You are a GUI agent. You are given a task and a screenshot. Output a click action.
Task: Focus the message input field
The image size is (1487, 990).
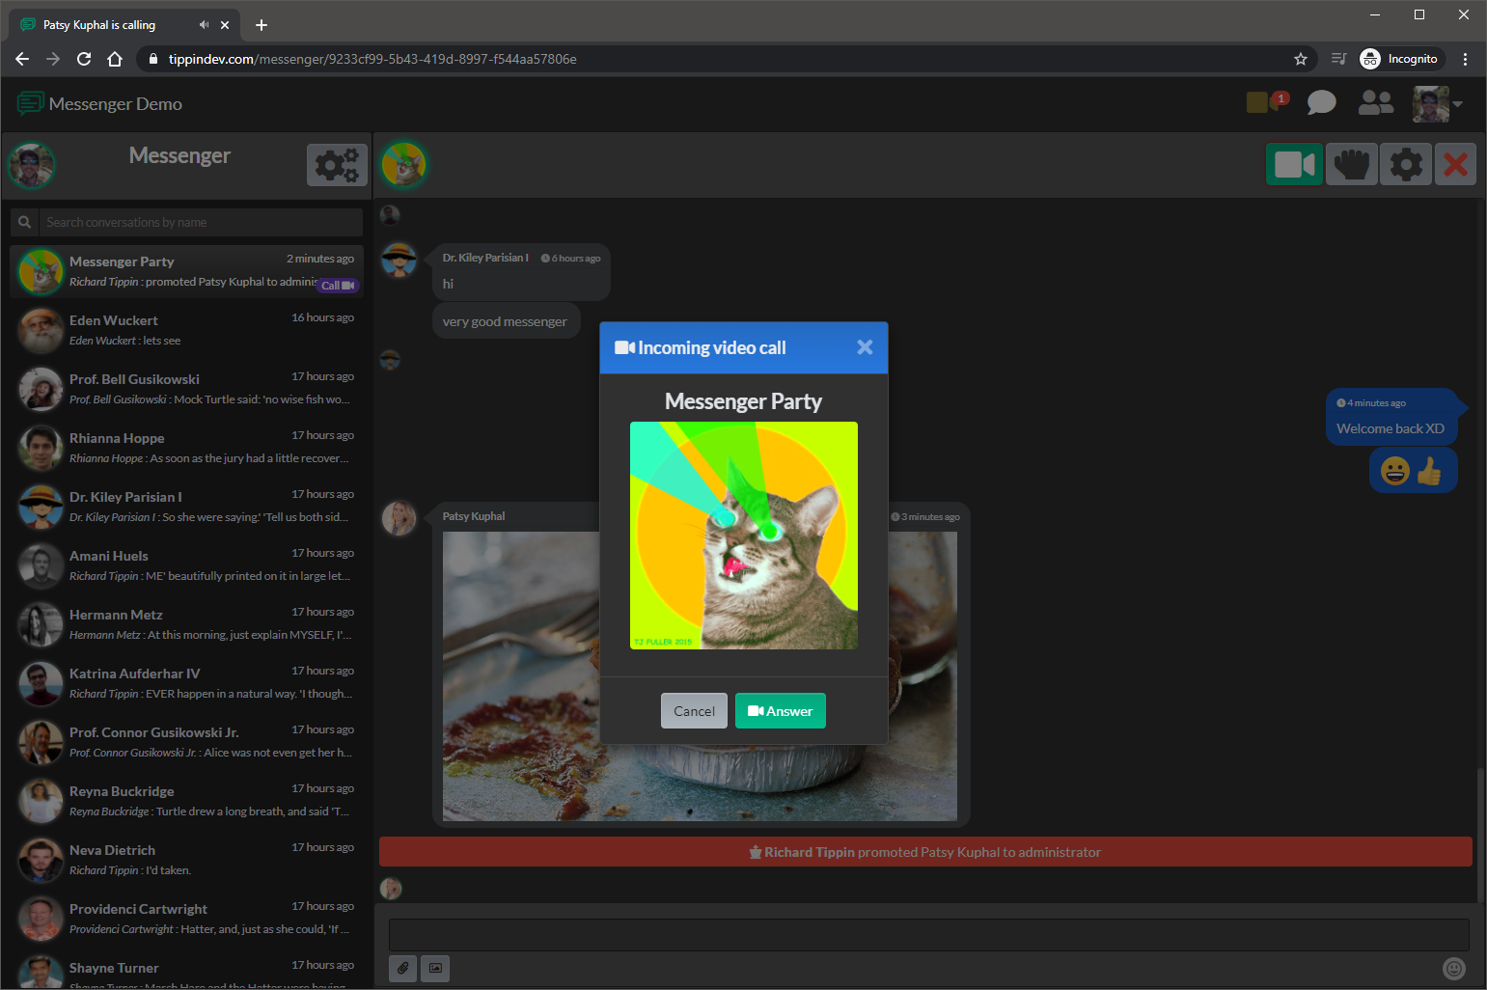coord(928,934)
